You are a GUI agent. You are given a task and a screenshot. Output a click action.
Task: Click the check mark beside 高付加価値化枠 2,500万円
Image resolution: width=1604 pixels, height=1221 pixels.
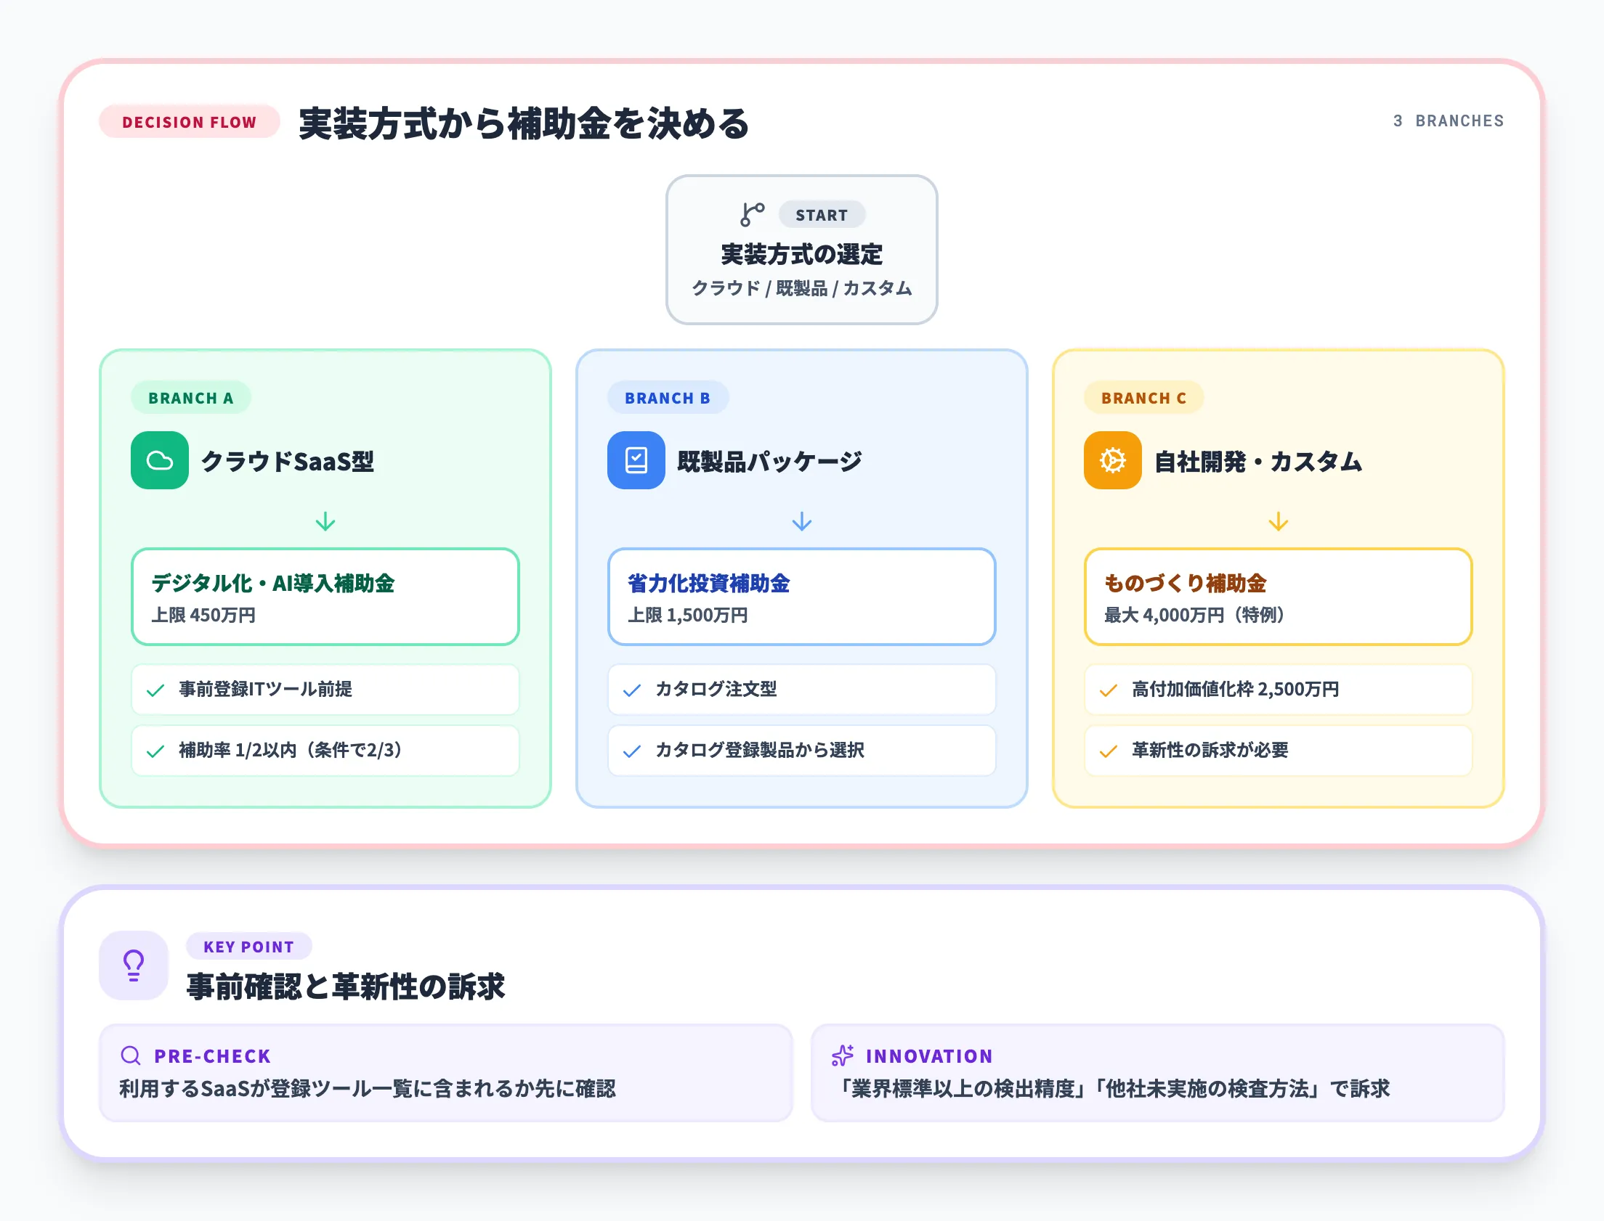pyautogui.click(x=1108, y=690)
